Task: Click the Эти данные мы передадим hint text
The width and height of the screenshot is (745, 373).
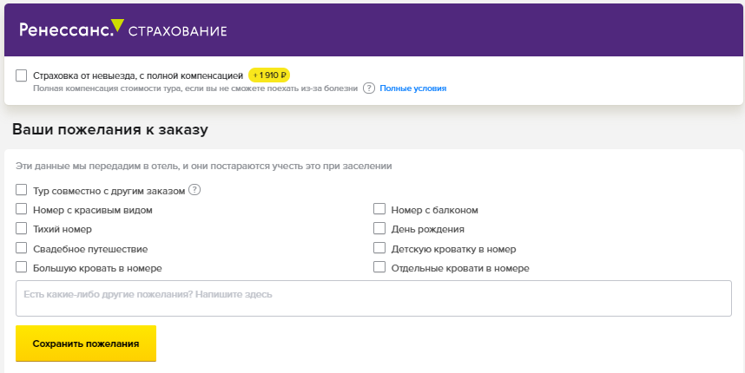Action: click(x=204, y=166)
